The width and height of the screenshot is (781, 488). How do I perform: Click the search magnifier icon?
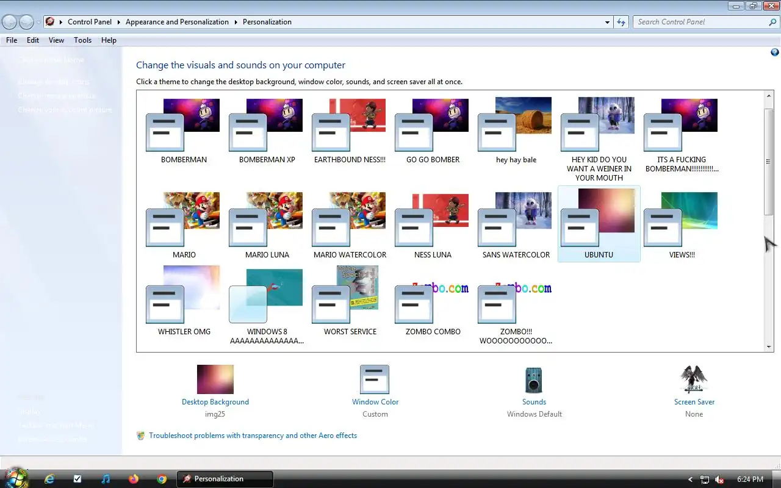(x=773, y=22)
